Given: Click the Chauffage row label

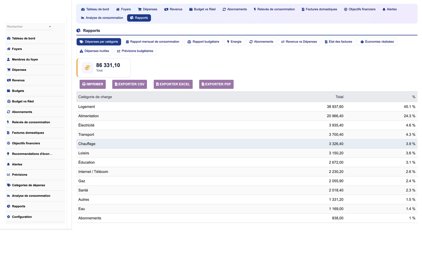Looking at the screenshot, I should click(x=87, y=144).
